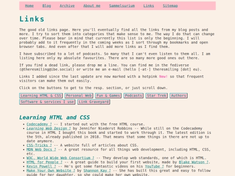Open the MDN Web Docs link
Screen dimensions: 235x176
(x=41, y=149)
